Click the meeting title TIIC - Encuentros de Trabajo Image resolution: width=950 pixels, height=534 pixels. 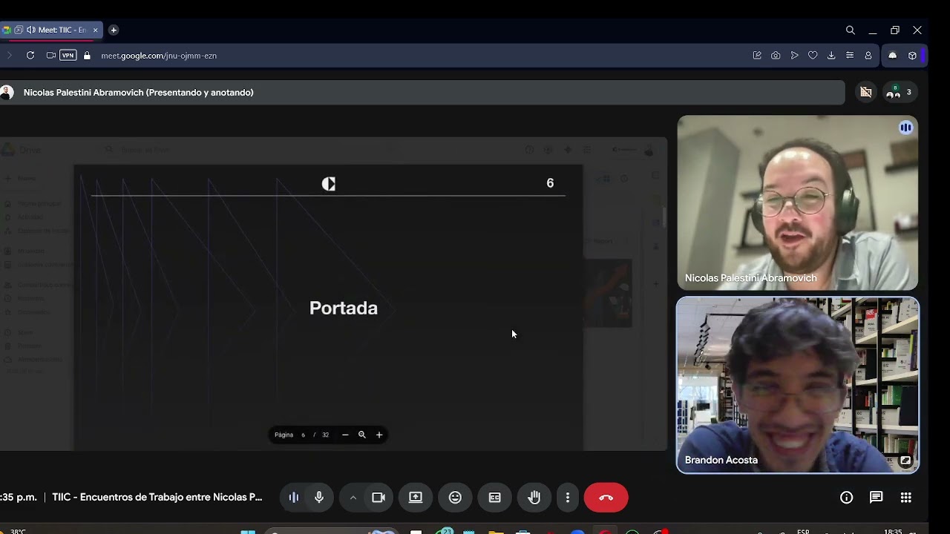[157, 498]
